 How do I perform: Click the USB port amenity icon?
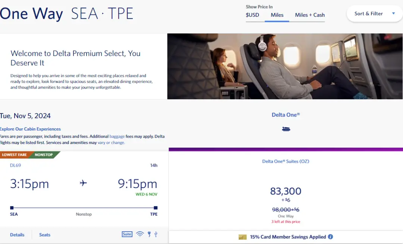156,234
